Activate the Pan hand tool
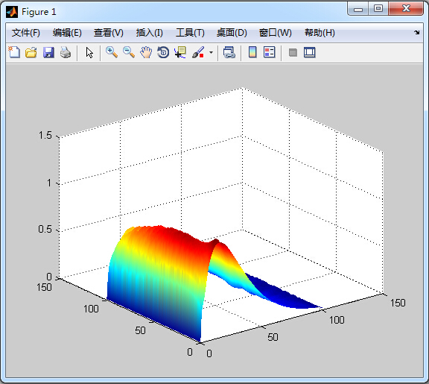Image resolution: width=429 pixels, height=384 pixels. click(x=146, y=52)
